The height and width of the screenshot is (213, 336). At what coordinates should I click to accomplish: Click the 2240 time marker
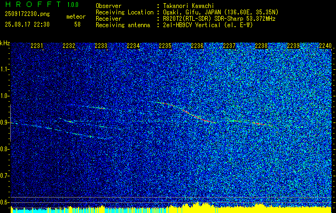(x=325, y=46)
